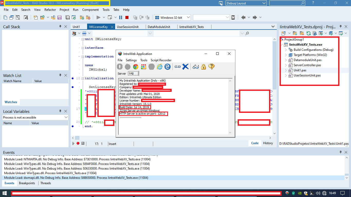This screenshot has height=197, width=351.
Task: Switch to the Server tab in IntraWeb
Action: tap(122, 74)
